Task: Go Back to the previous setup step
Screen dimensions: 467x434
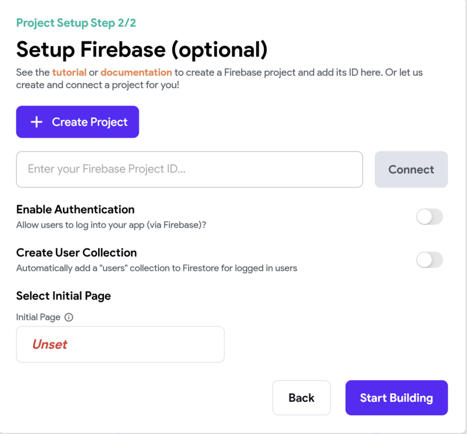Action: click(x=301, y=398)
